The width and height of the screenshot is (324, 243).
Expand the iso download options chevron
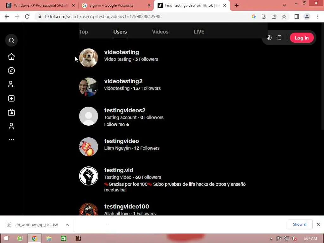click(67, 225)
